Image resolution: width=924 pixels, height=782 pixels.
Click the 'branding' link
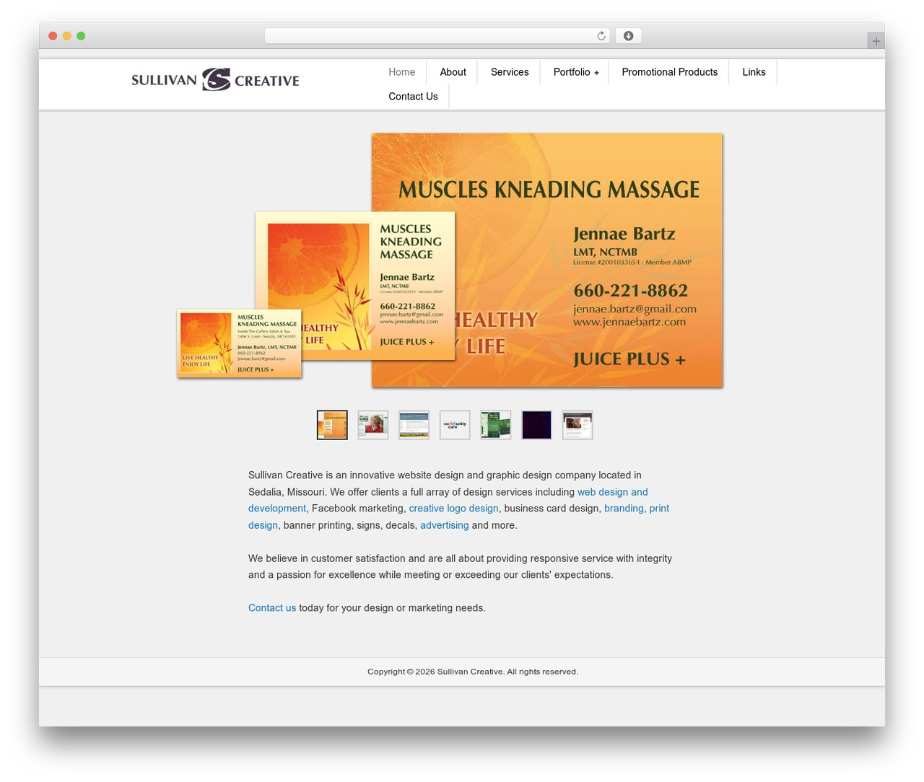coord(624,509)
